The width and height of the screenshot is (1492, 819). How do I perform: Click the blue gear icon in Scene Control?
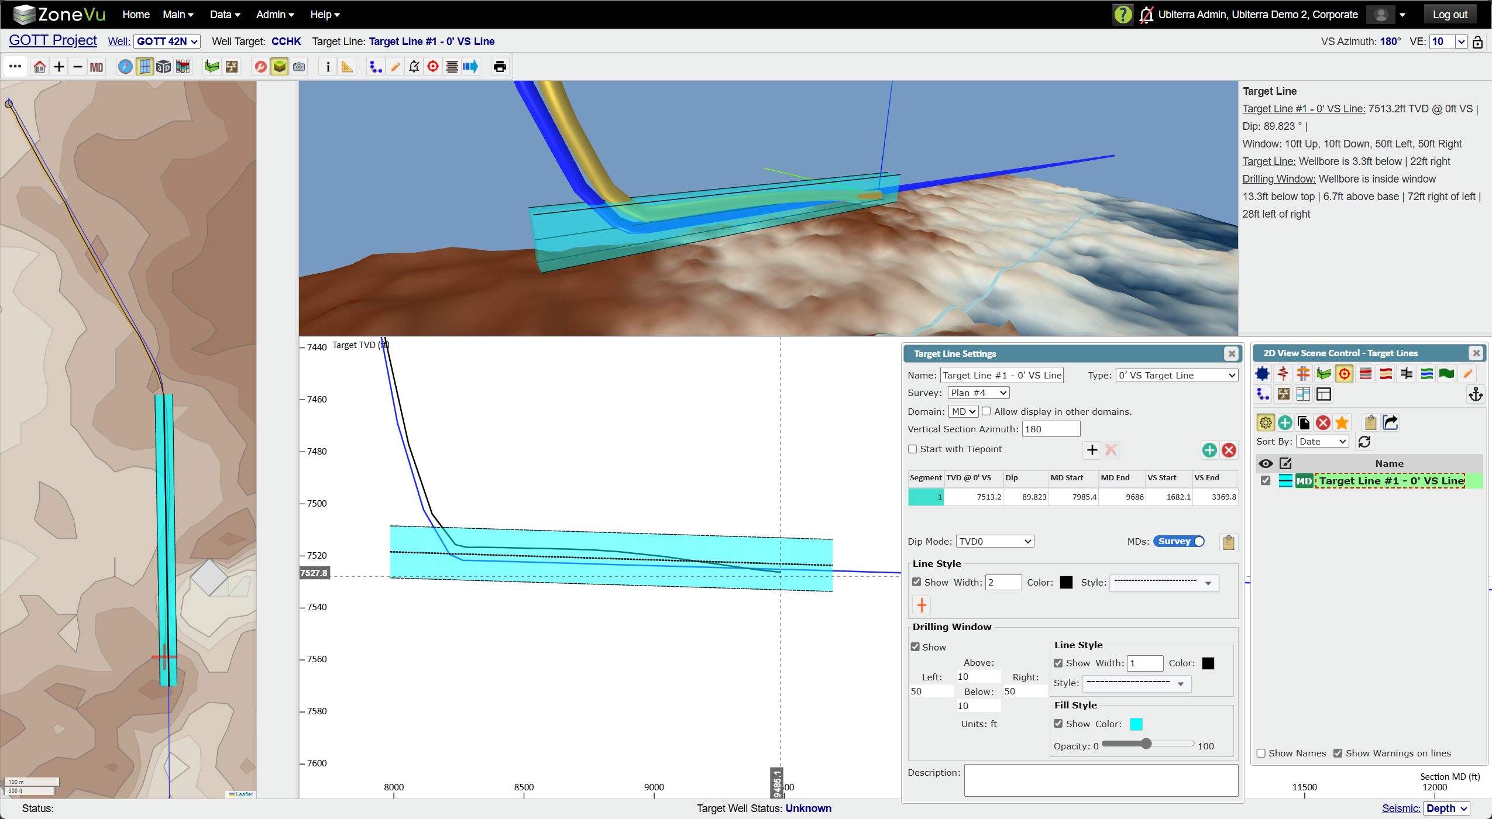pyautogui.click(x=1263, y=374)
